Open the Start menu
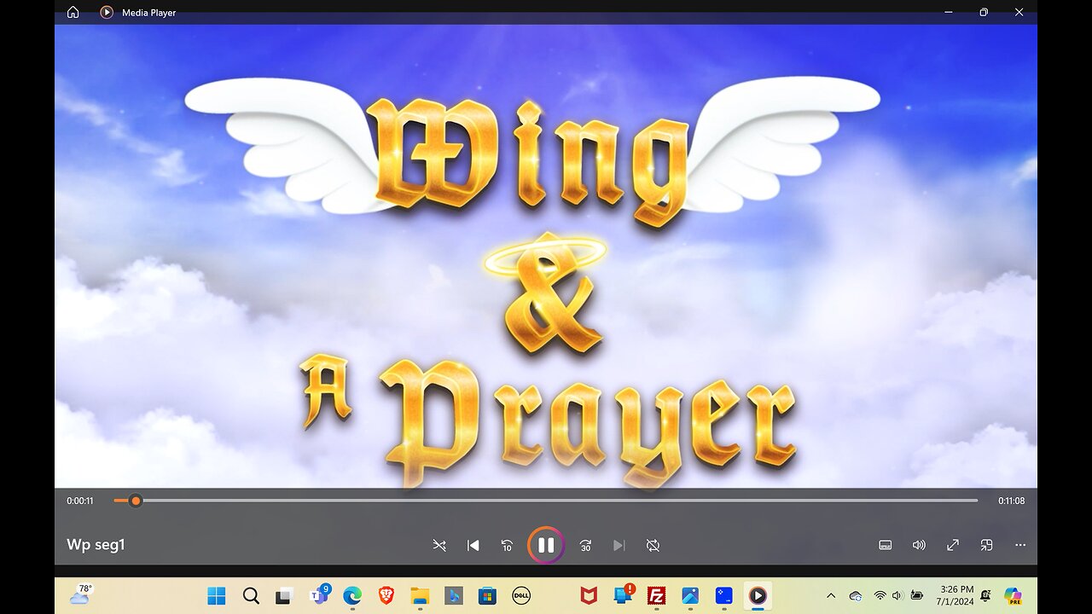1092x614 pixels. 217,596
